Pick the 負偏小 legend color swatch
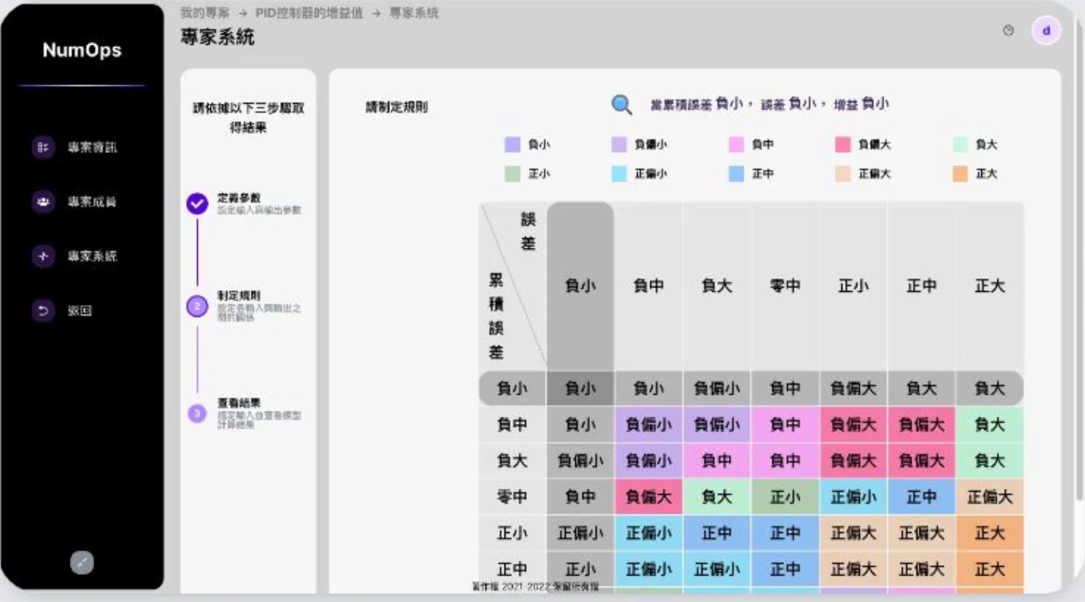This screenshot has width=1085, height=602. pos(619,144)
